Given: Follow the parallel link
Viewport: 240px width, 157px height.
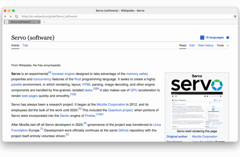Looking at the screenshot, I should [x=17, y=85].
